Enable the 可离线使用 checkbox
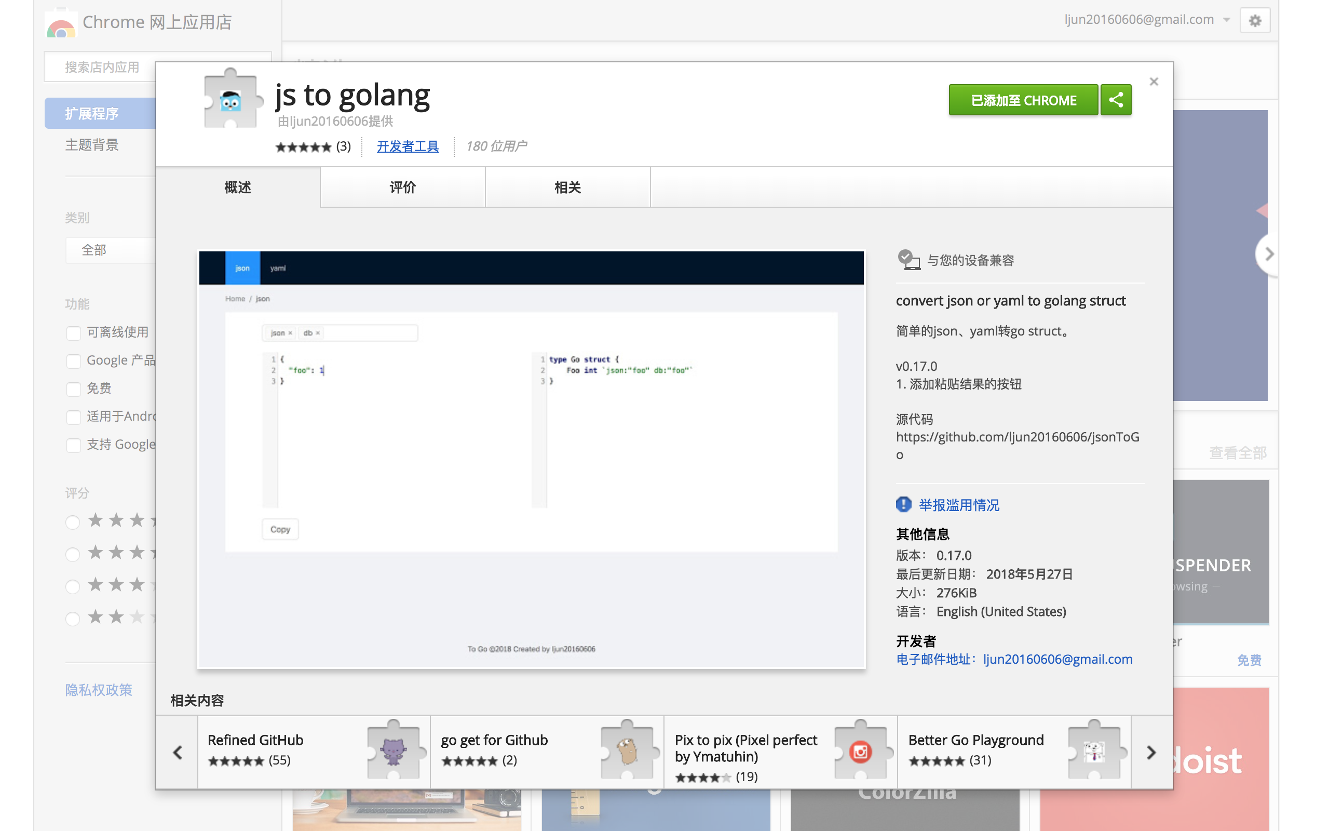Viewport: 1329px width, 831px height. tap(74, 333)
